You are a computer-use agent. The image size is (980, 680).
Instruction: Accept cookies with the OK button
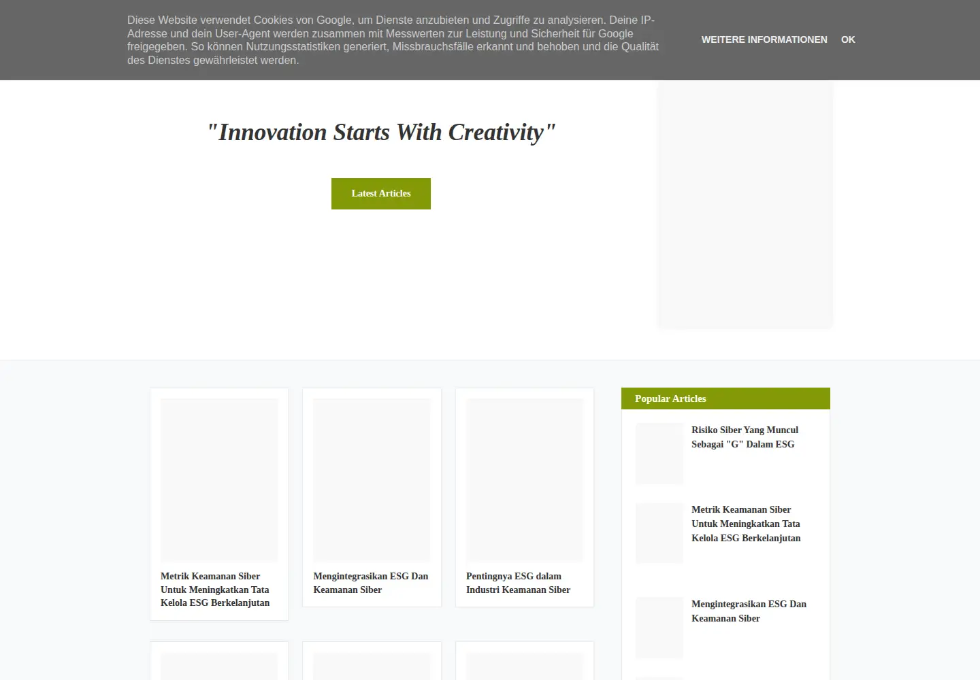[x=848, y=39]
